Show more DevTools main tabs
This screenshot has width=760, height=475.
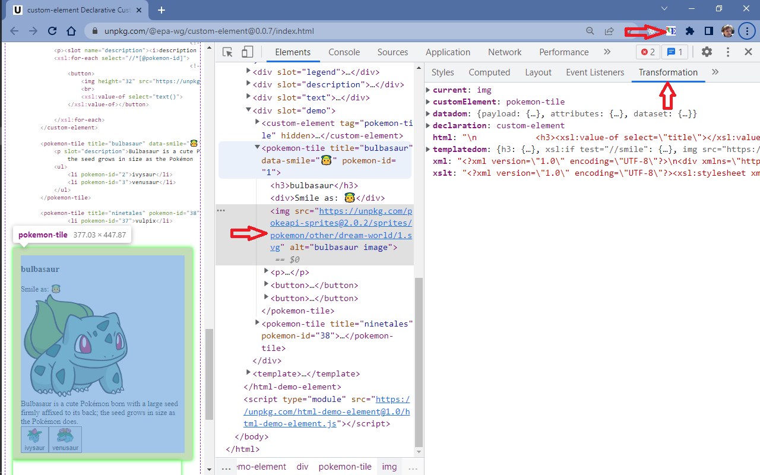607,52
